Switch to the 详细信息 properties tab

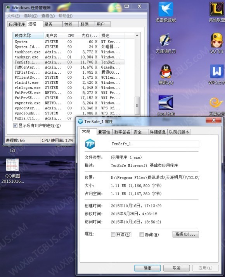click(157, 132)
